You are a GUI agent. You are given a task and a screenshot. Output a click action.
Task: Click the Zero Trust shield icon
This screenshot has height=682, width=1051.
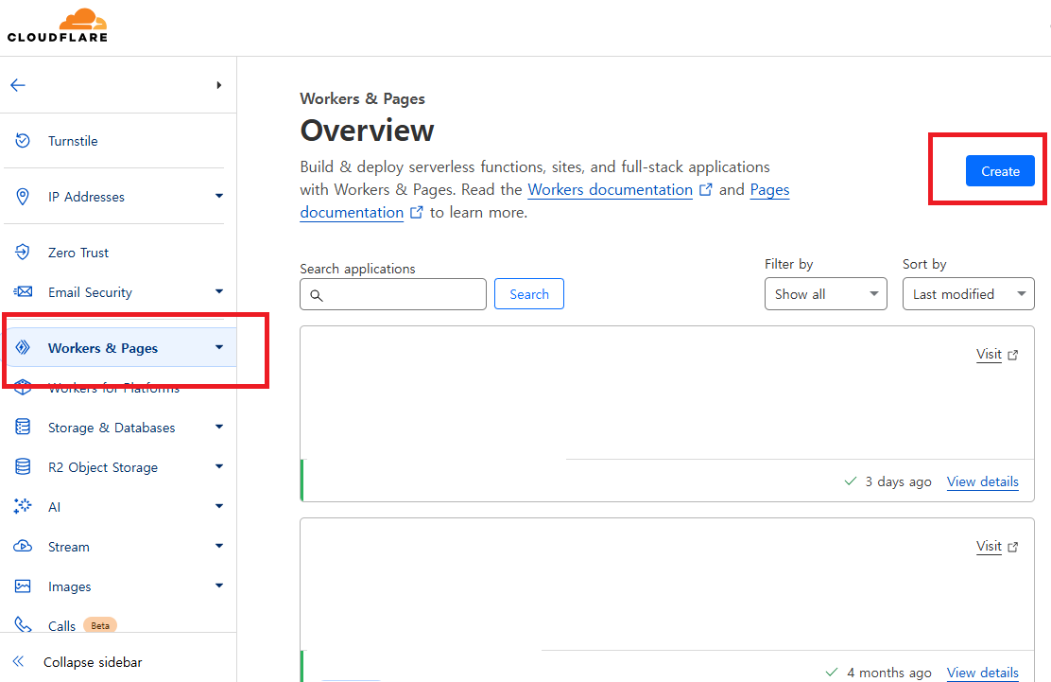tap(23, 253)
